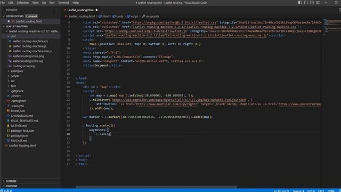Screen dimensions: 341x192
Task: Toggle bottom panel layout icon
Action: (306, 3)
